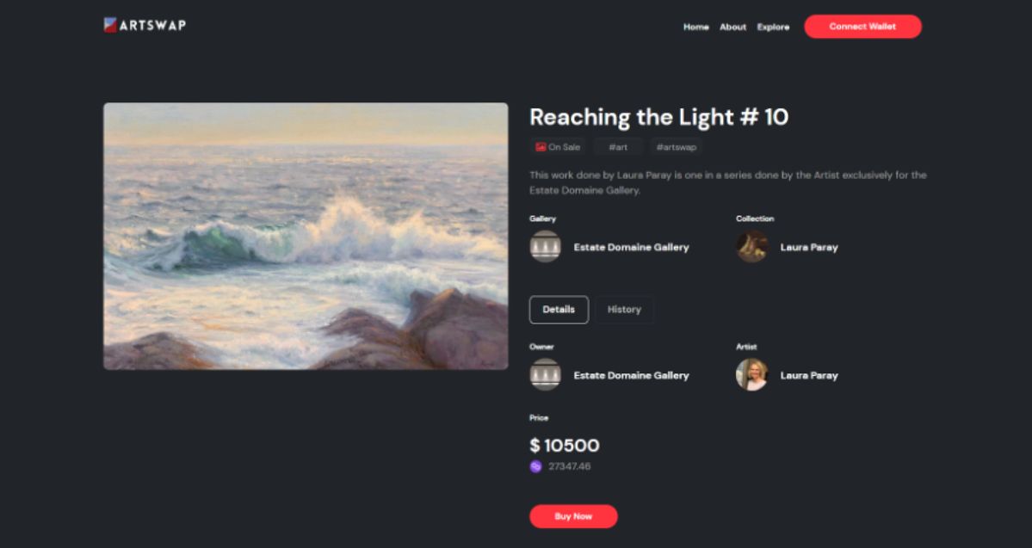Click the Laura Paray artist portrait
This screenshot has width=1032, height=548.
point(751,375)
